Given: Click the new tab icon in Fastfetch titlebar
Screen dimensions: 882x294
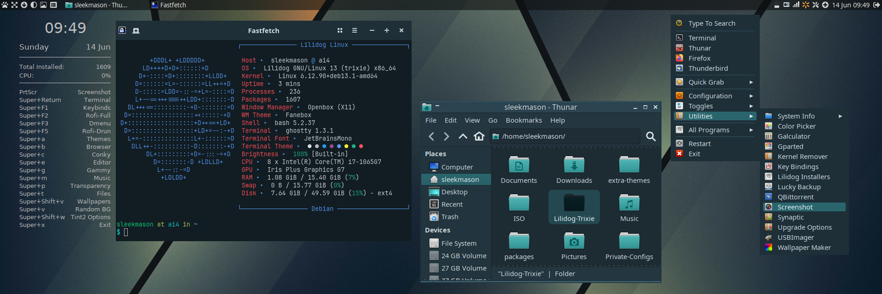Looking at the screenshot, I should click(136, 31).
